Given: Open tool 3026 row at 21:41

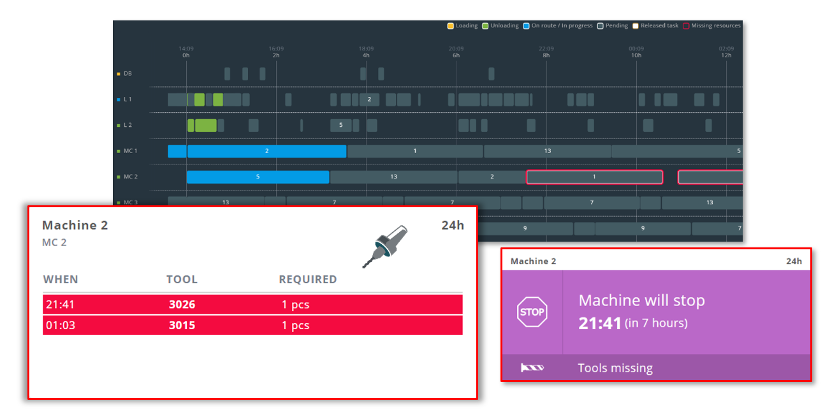Looking at the screenshot, I should pyautogui.click(x=252, y=305).
